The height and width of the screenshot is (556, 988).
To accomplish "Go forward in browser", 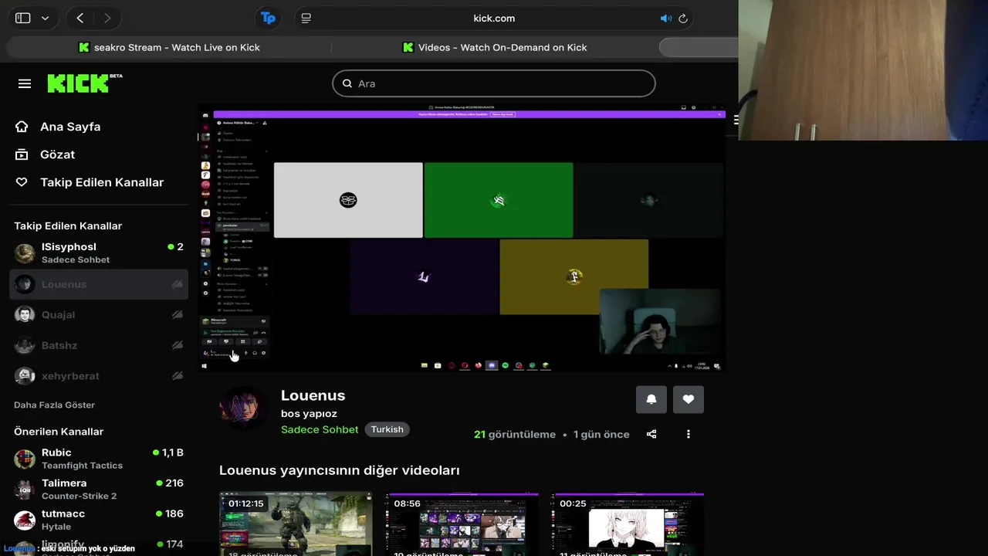I will pos(107,18).
